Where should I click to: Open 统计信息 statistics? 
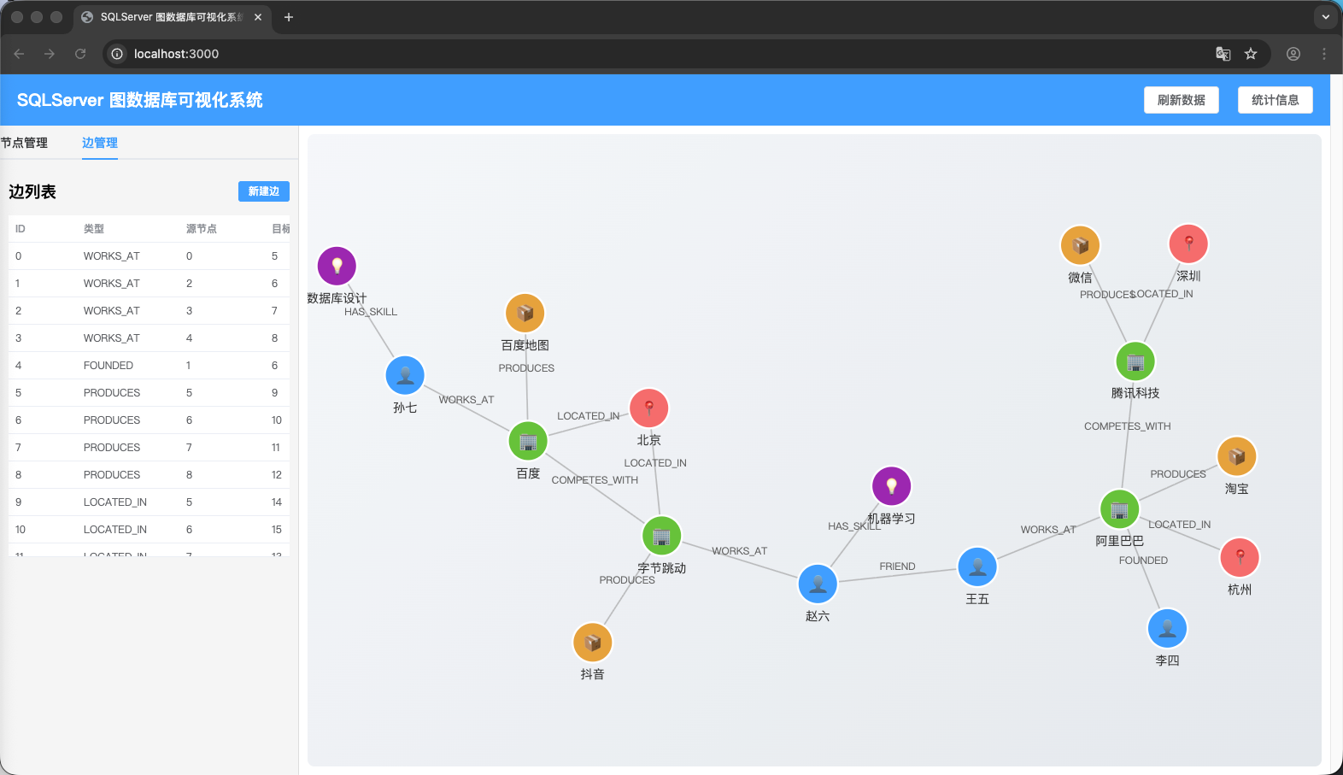point(1276,100)
